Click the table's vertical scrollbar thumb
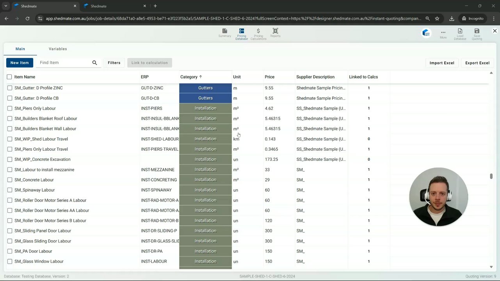The image size is (500, 281). 491,176
